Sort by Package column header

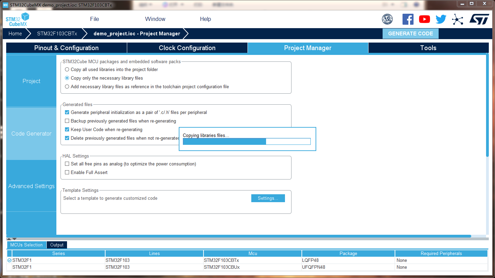tap(348, 253)
